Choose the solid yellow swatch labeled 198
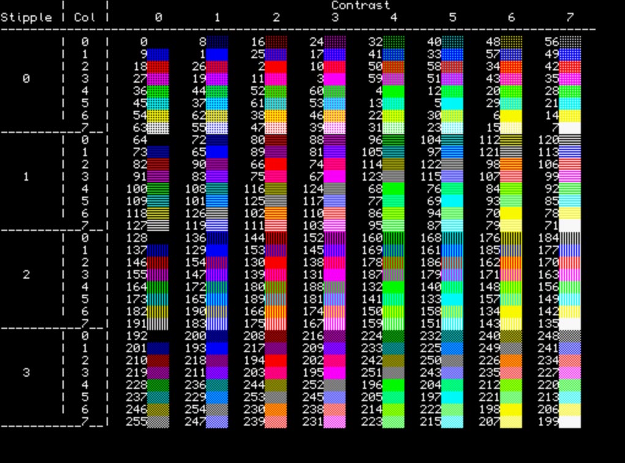This screenshot has height=463, width=625. (x=511, y=410)
